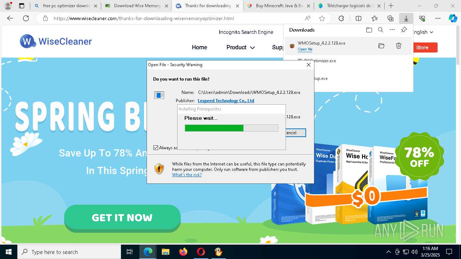
Task: Delete WMOSetup download with trash icon
Action: pos(399,46)
